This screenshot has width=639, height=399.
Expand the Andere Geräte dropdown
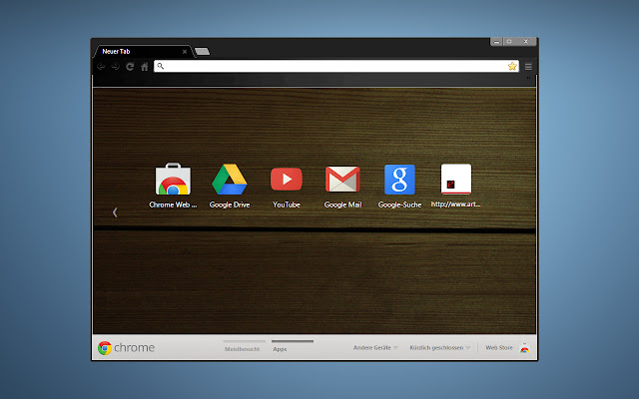tap(375, 348)
